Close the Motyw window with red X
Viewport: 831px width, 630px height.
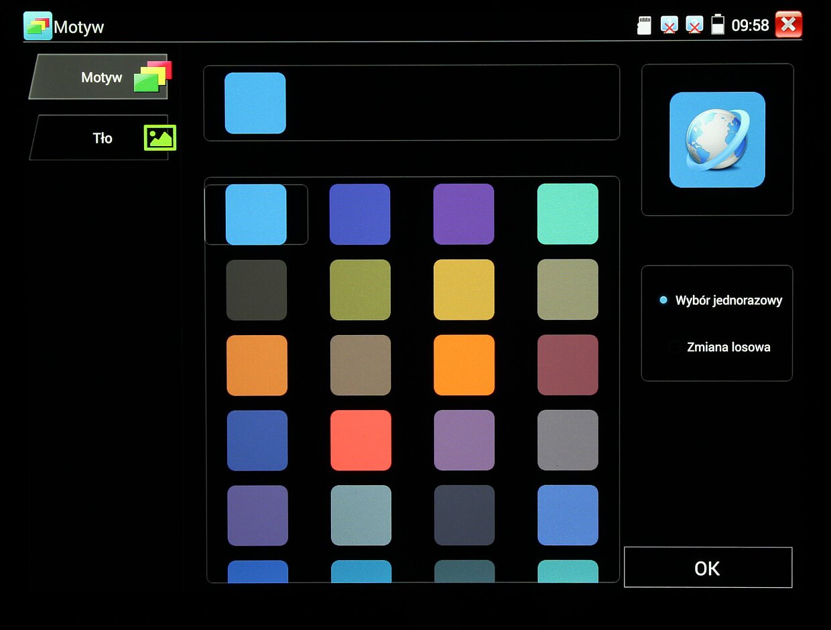tap(789, 25)
